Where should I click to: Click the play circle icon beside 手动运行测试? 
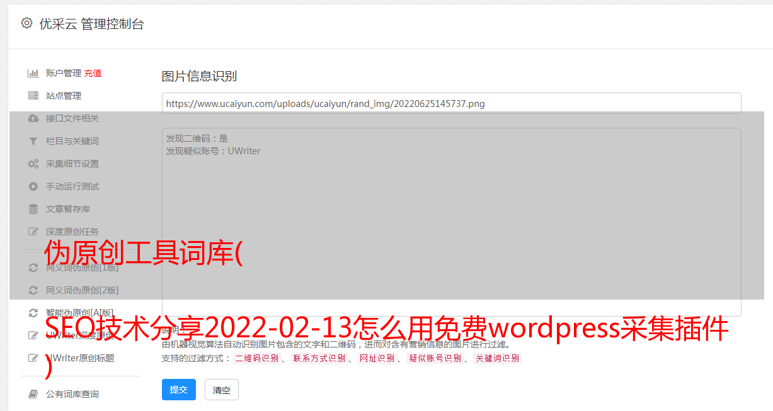(33, 186)
